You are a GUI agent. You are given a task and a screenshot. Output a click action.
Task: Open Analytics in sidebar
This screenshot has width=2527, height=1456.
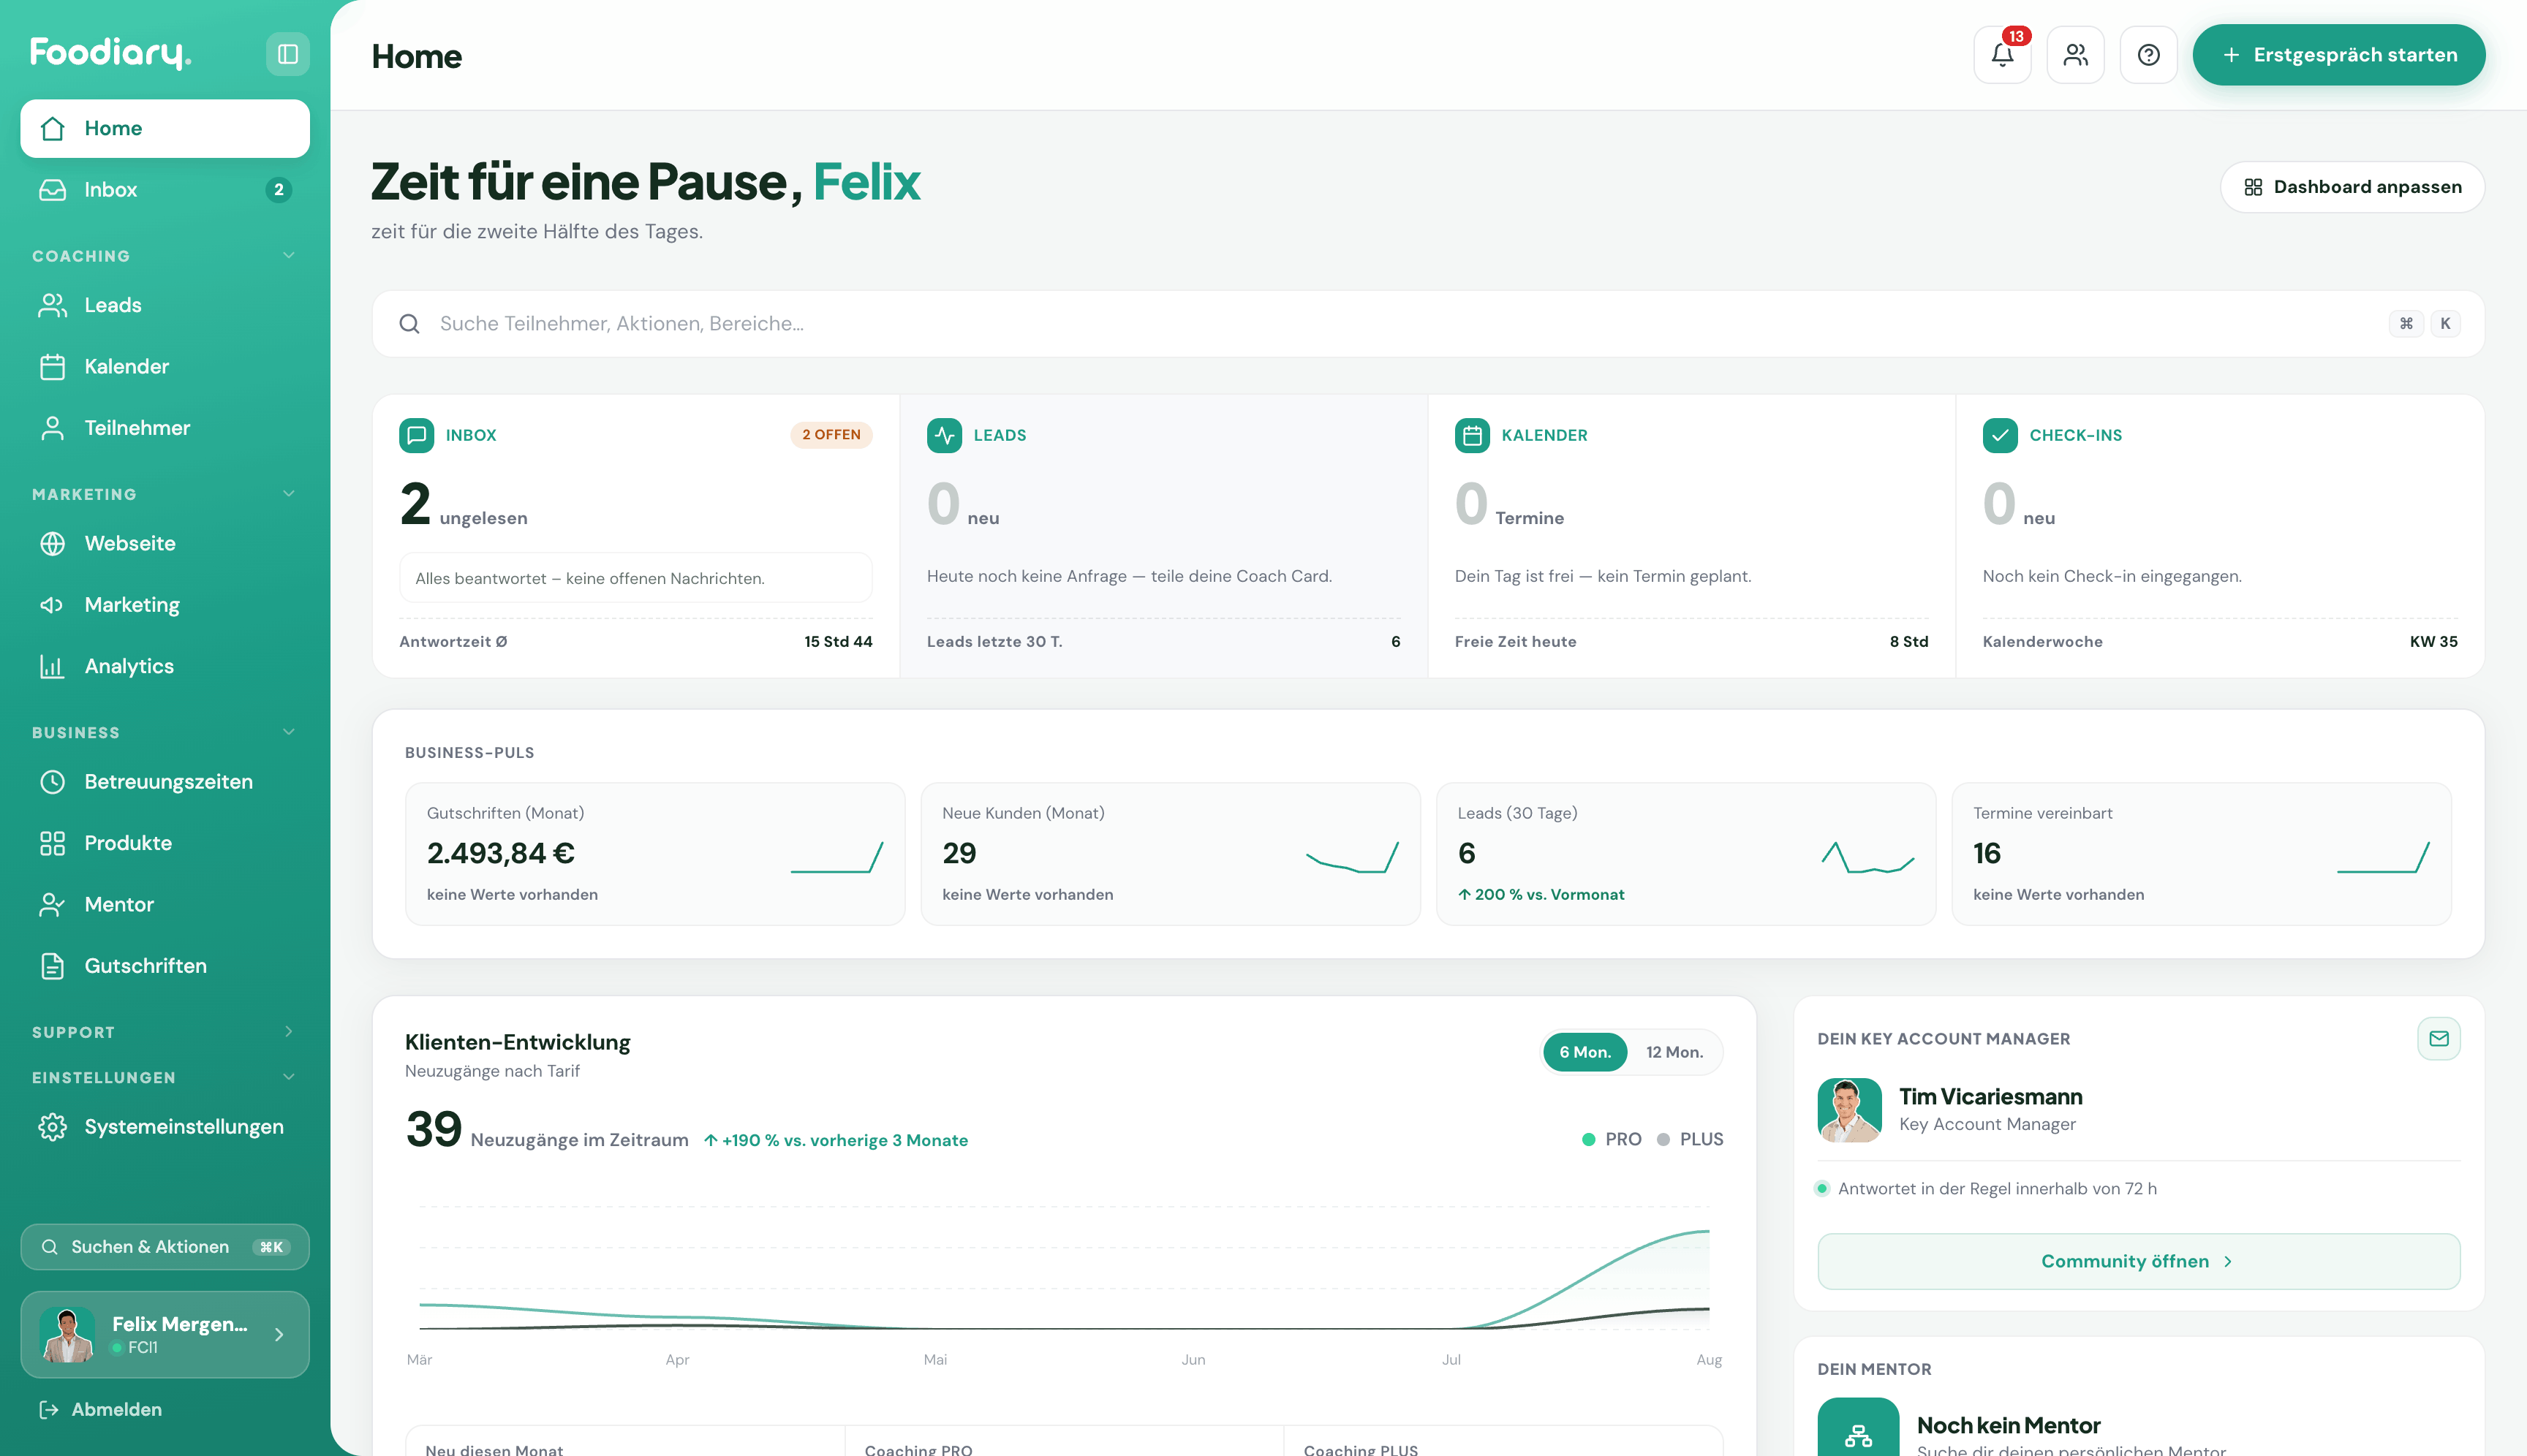coord(165,666)
